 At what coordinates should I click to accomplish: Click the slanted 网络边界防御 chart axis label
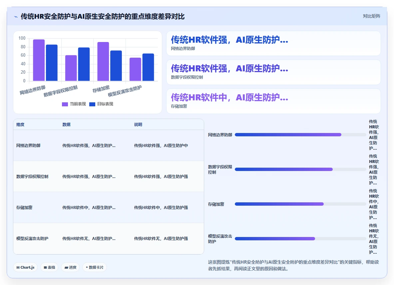(33, 90)
